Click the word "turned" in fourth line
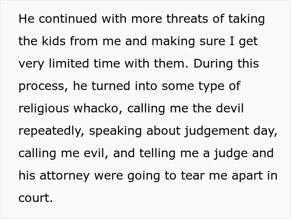 pyautogui.click(x=111, y=86)
